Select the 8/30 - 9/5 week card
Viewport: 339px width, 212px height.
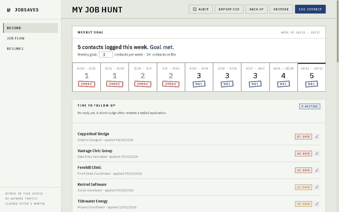143,77
